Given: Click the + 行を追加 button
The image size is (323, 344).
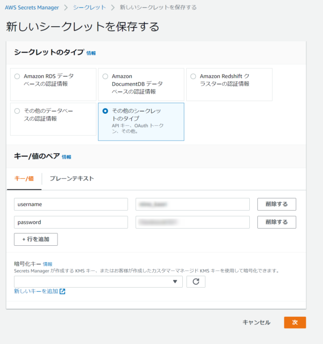Looking at the screenshot, I should click(x=36, y=239).
